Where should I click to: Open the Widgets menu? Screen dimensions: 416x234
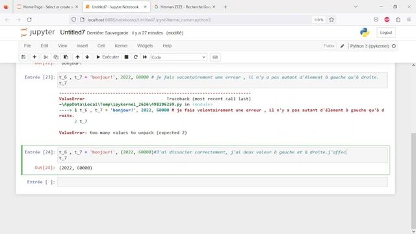tap(145, 45)
